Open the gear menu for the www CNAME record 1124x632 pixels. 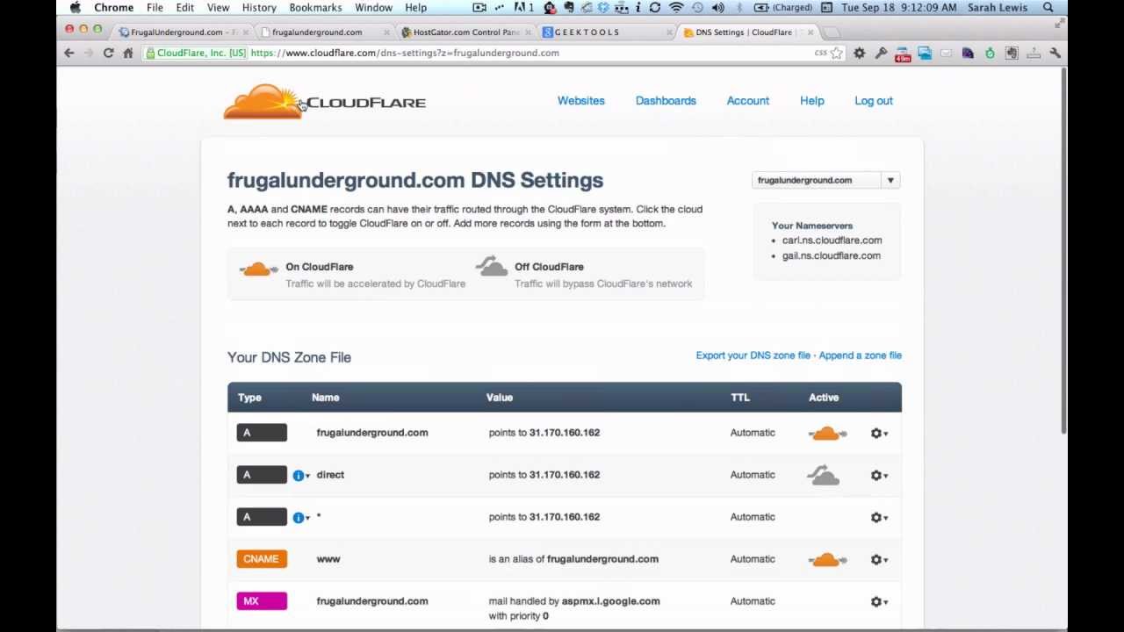879,559
